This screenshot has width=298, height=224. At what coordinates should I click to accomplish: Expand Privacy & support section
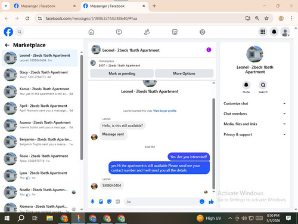pos(254,134)
